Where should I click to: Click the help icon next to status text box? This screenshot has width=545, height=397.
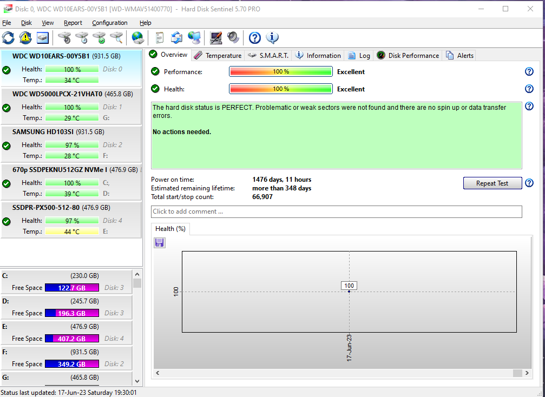coord(529,107)
